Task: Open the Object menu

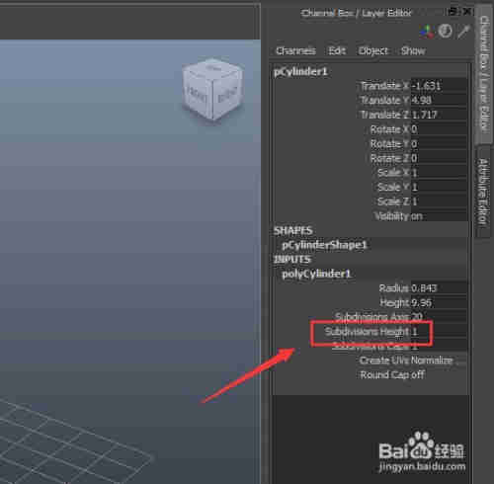Action: (x=372, y=50)
